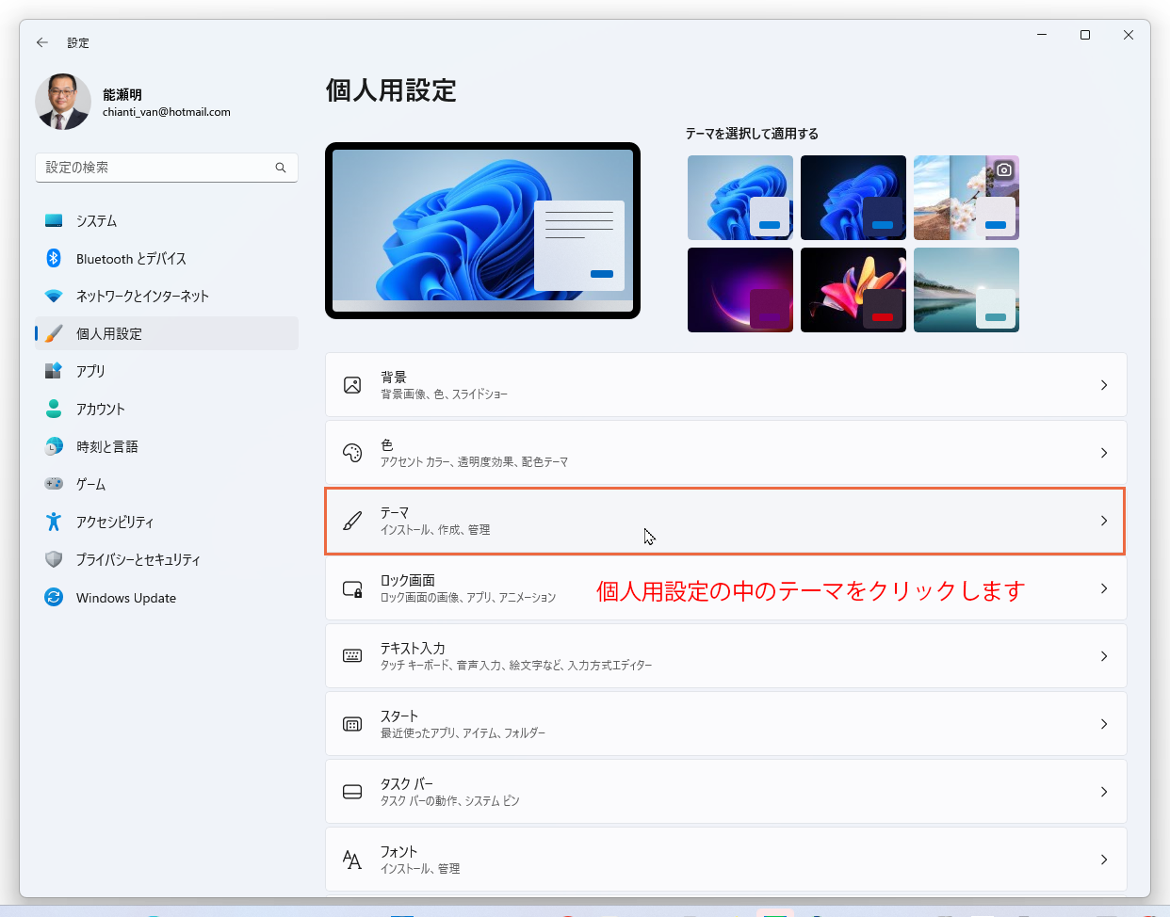
Task: Apply the purple glow theme
Action: (740, 290)
